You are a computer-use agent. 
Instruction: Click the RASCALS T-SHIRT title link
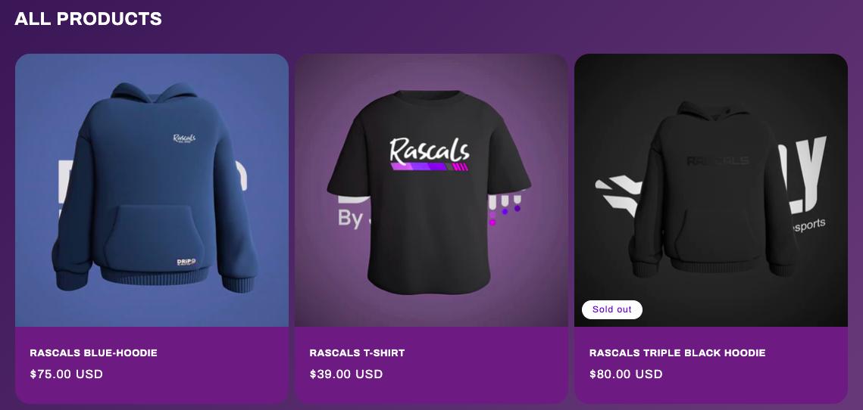pyautogui.click(x=357, y=353)
